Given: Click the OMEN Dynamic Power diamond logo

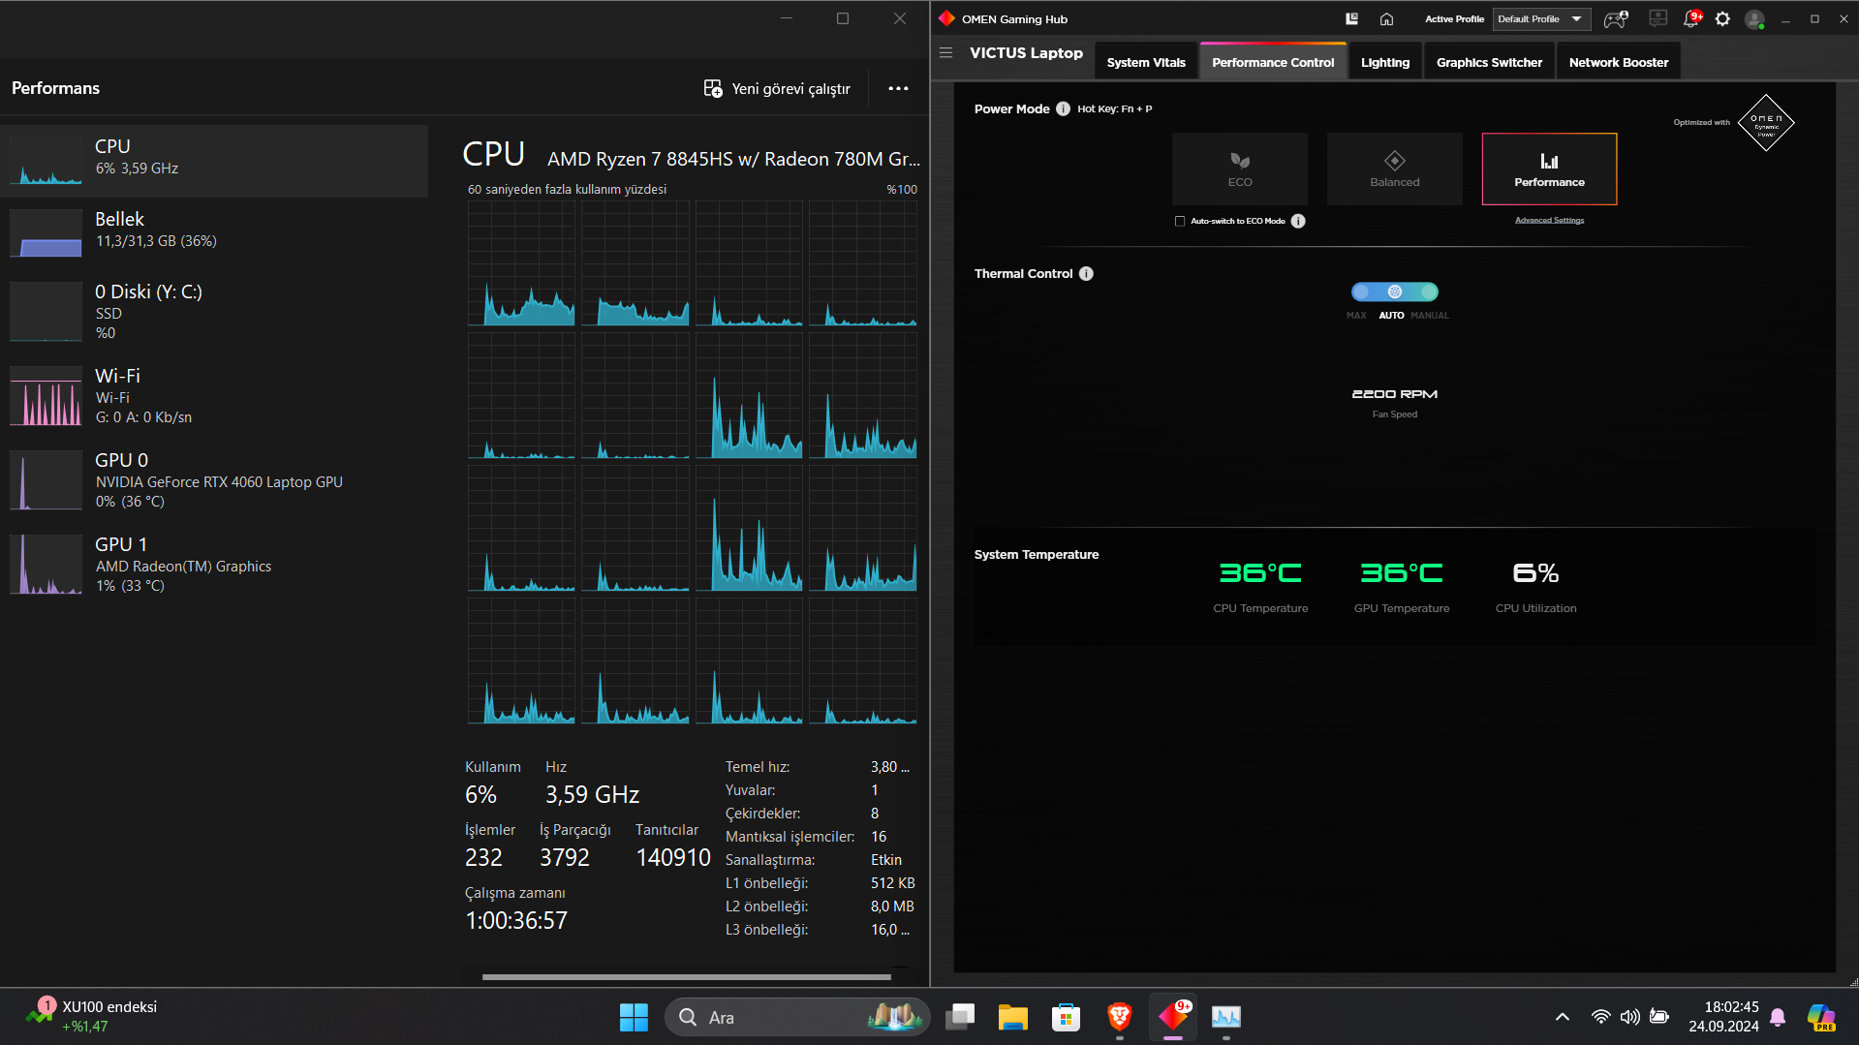Looking at the screenshot, I should pos(1766,123).
